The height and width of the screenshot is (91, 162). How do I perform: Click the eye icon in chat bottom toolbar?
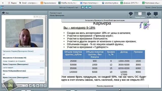(38, 86)
